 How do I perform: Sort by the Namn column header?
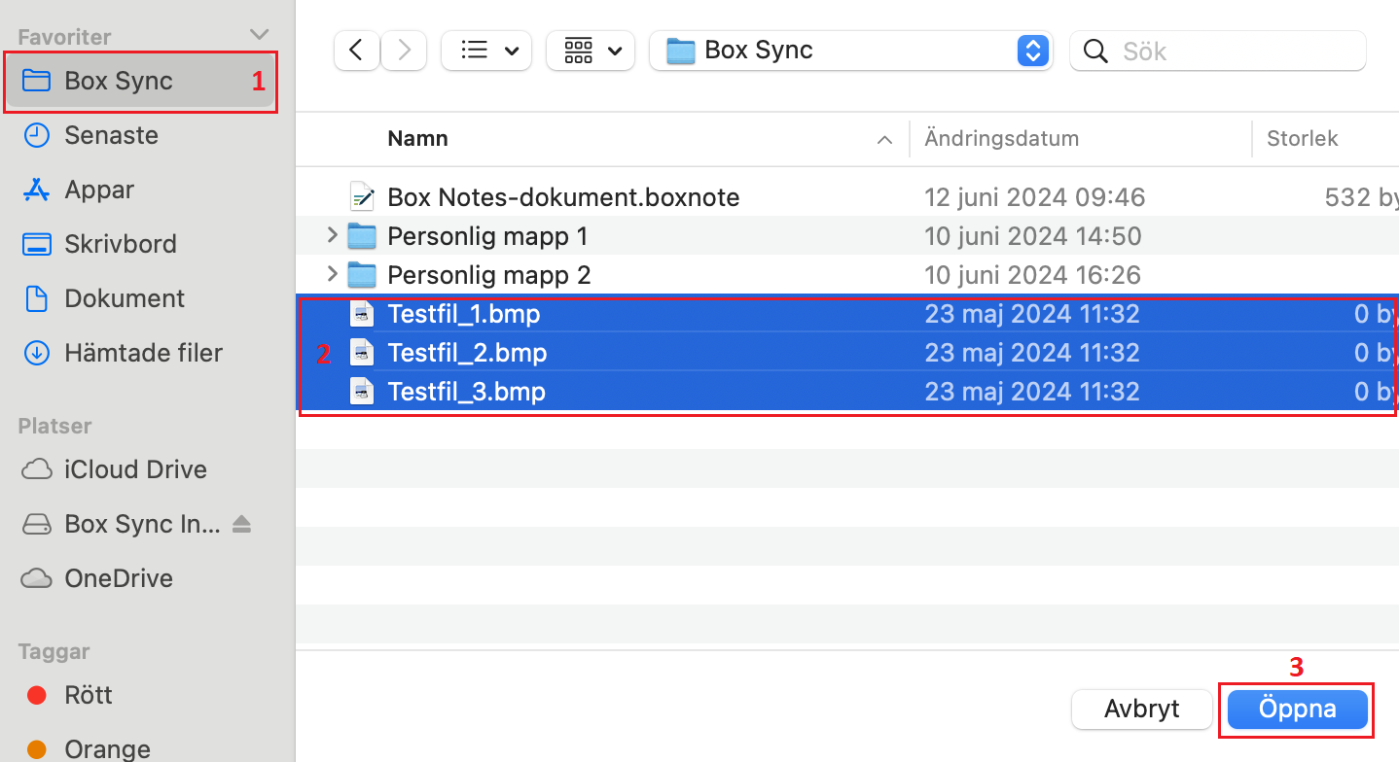417,138
